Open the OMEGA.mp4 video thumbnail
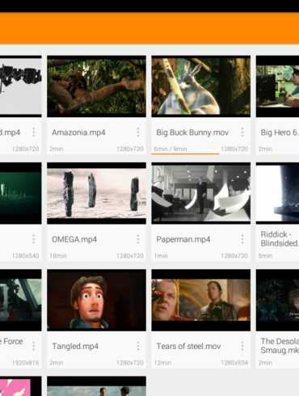The width and height of the screenshot is (299, 396). point(96,193)
